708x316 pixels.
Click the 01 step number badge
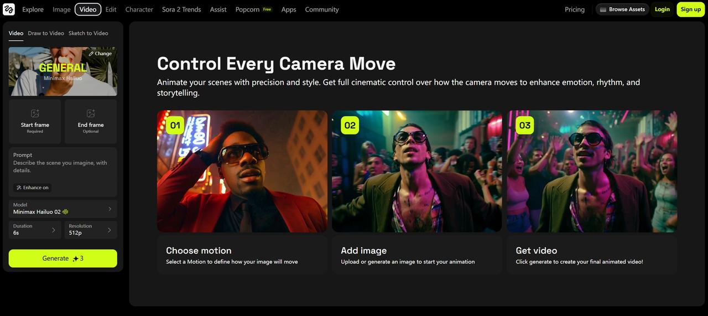coord(175,125)
